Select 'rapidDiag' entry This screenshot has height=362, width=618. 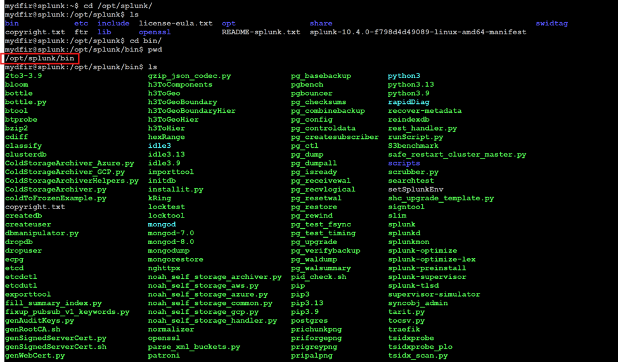409,102
